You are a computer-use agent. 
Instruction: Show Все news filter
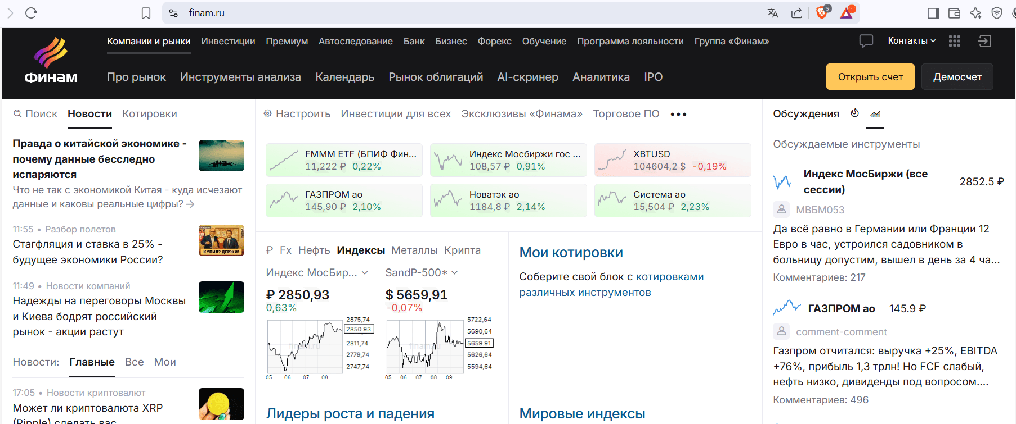click(134, 362)
